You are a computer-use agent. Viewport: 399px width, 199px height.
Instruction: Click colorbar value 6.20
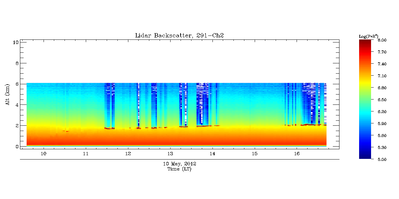tap(382, 112)
